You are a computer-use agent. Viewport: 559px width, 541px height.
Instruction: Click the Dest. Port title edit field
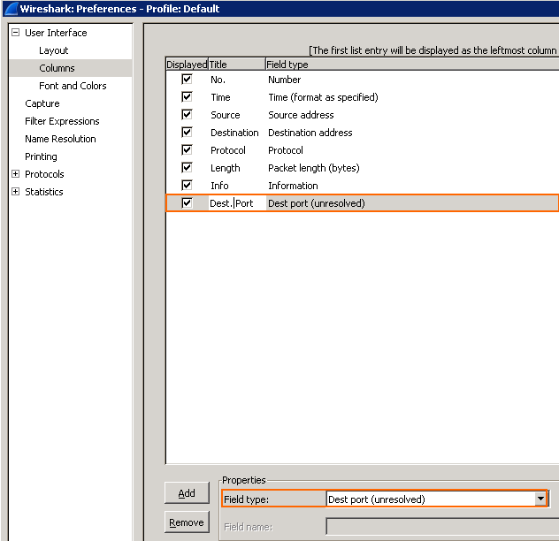237,203
